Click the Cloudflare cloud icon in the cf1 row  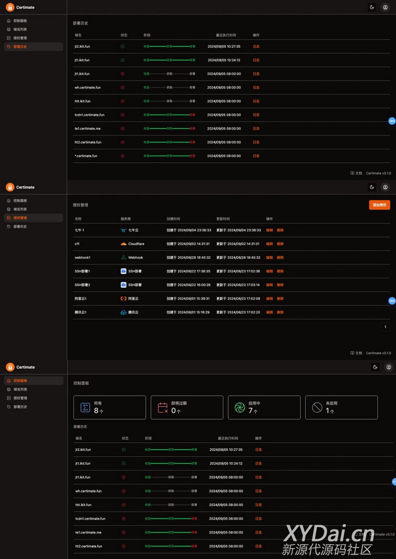124,244
